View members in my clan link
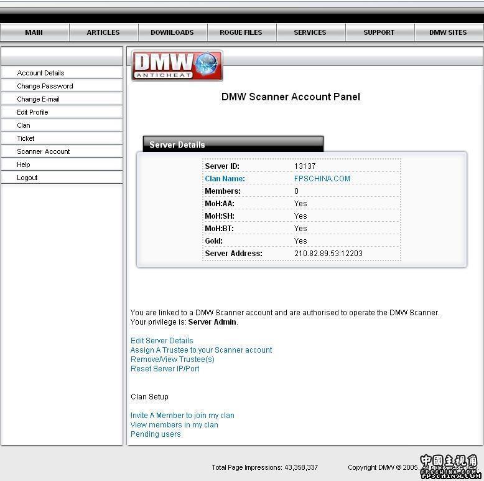The width and height of the screenshot is (484, 481). [x=174, y=425]
